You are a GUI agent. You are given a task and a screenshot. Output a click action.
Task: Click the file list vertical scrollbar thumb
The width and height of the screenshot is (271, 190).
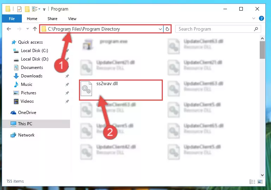tap(262, 50)
